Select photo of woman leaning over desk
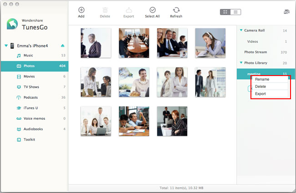Image resolution: width=296 pixels, height=193 pixels. (x=96, y=82)
